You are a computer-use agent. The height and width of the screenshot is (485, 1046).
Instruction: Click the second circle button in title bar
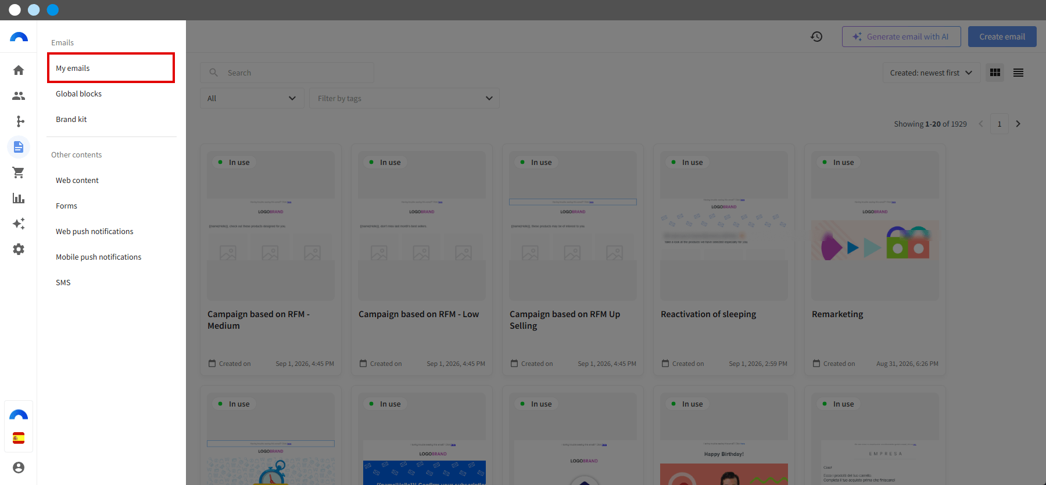[x=34, y=10]
